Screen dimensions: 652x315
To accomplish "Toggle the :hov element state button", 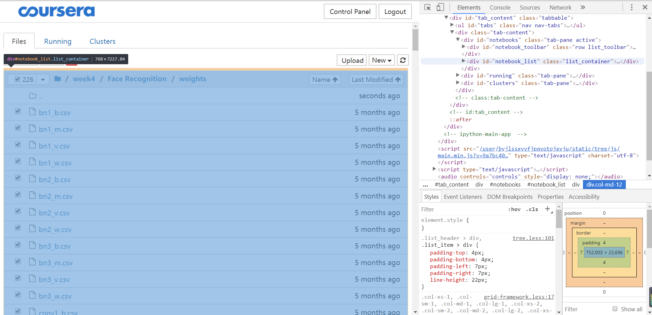I will pos(514,209).
